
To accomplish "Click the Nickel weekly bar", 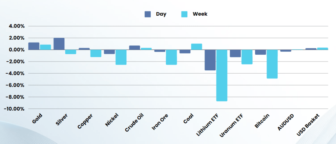I will [x=121, y=57].
